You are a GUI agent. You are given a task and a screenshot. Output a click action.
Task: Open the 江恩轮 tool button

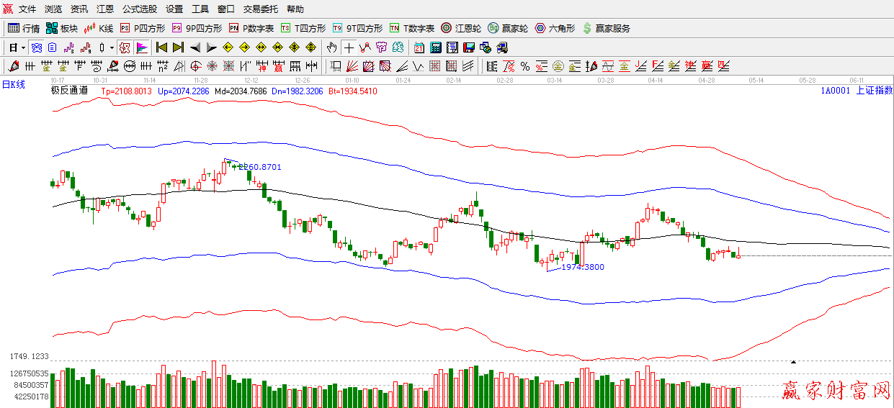coord(461,28)
